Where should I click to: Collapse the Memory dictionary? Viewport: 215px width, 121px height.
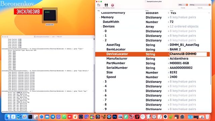point(100,17)
